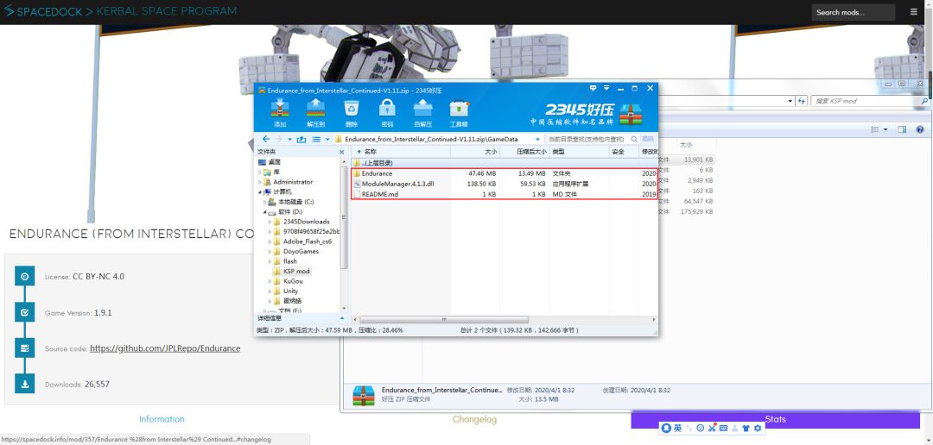
Task: Collapse the 计算机 tree node
Action: point(260,192)
